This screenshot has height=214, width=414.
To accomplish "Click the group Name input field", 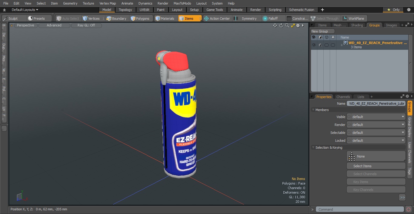I will [x=376, y=104].
